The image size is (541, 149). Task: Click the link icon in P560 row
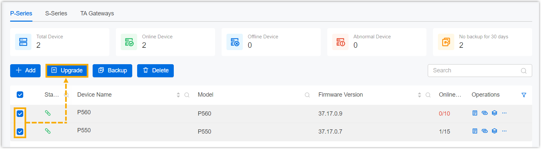[x=485, y=113]
